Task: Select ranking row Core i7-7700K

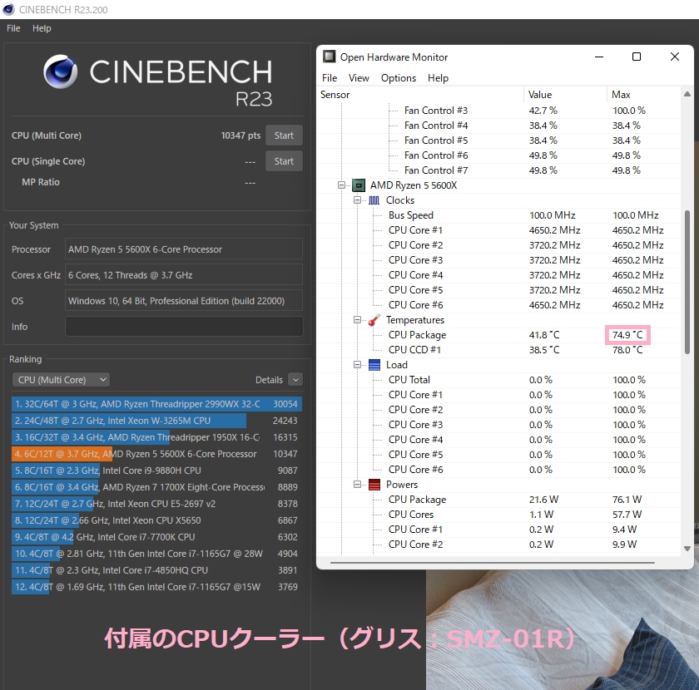Action: 156,537
